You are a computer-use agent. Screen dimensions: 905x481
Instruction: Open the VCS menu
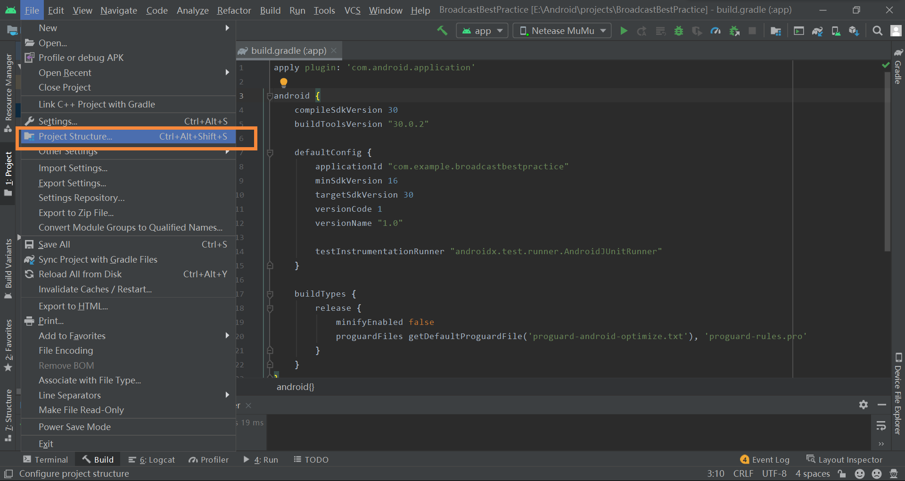(352, 10)
